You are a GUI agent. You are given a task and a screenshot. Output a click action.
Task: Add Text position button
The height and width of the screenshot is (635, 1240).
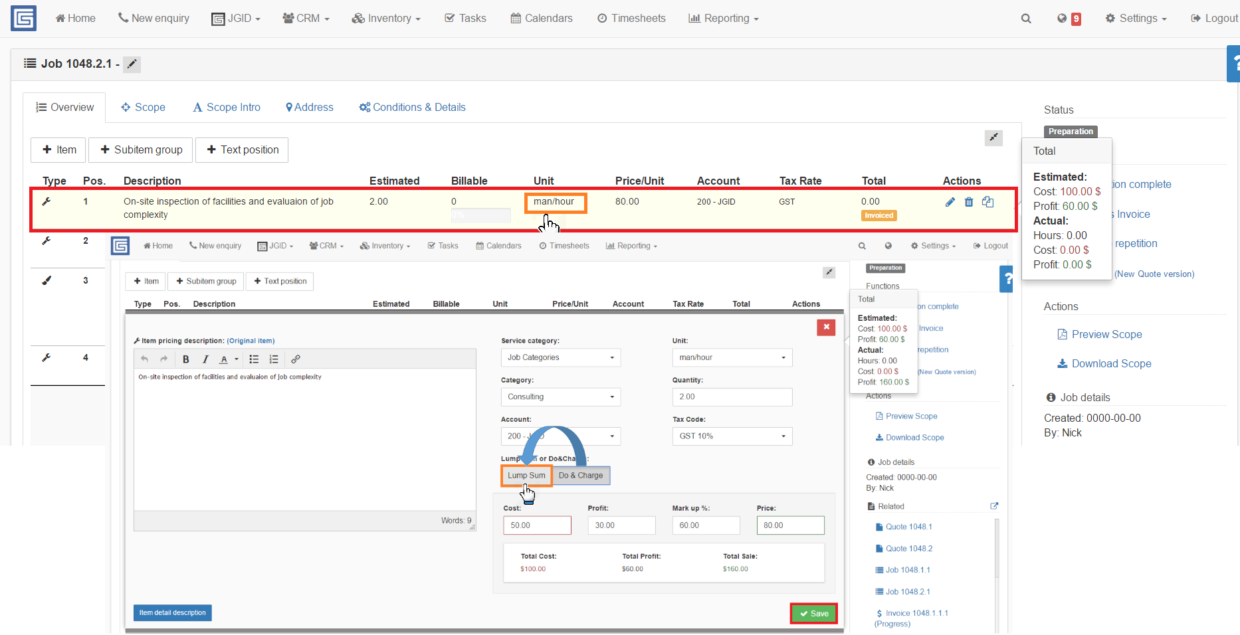point(243,150)
